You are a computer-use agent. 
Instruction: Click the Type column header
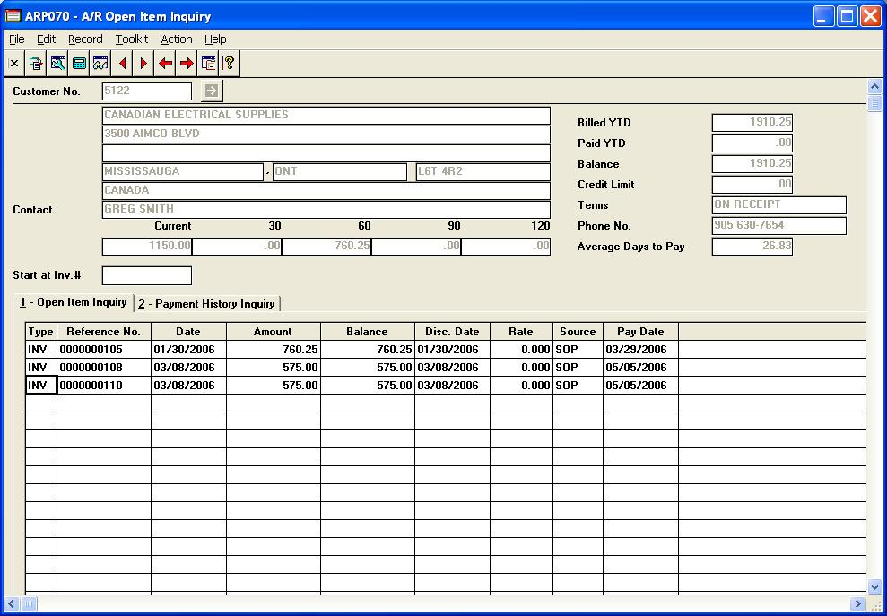(40, 332)
